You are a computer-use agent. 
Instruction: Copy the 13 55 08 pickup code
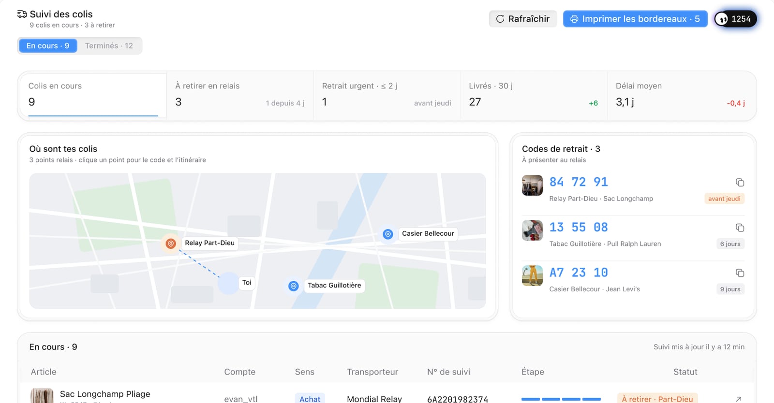click(740, 228)
